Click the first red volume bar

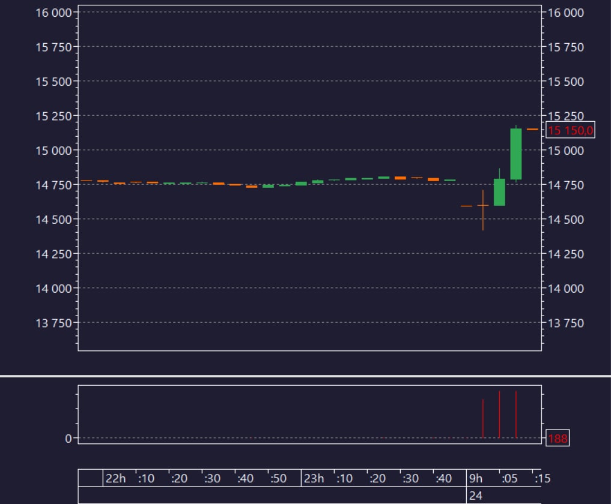[483, 418]
